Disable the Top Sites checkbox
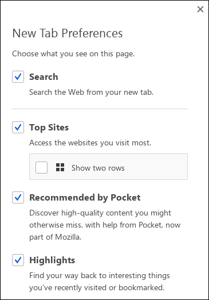The image size is (209, 300). click(x=18, y=127)
